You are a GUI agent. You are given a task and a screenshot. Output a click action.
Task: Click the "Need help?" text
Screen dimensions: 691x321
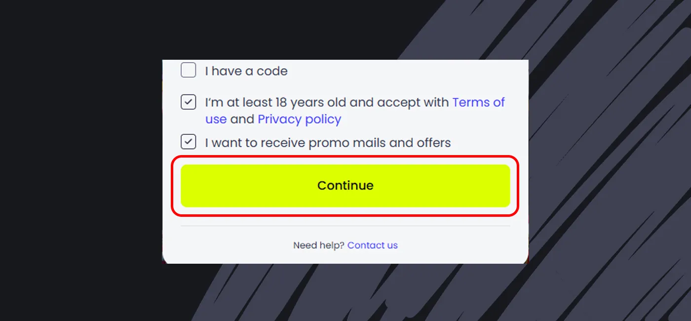pyautogui.click(x=318, y=245)
